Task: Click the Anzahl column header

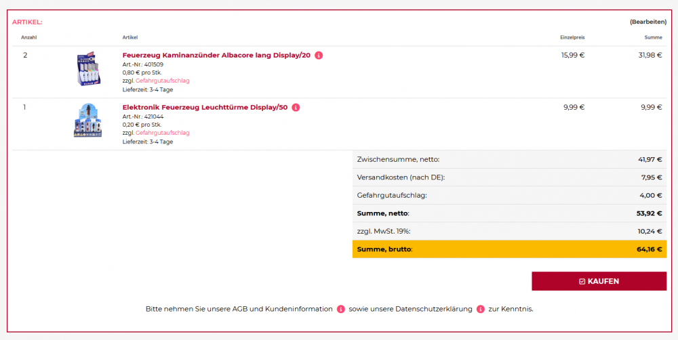Action: pyautogui.click(x=28, y=37)
